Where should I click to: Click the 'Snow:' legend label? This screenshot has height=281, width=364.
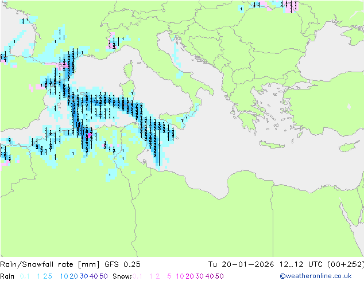point(122,276)
